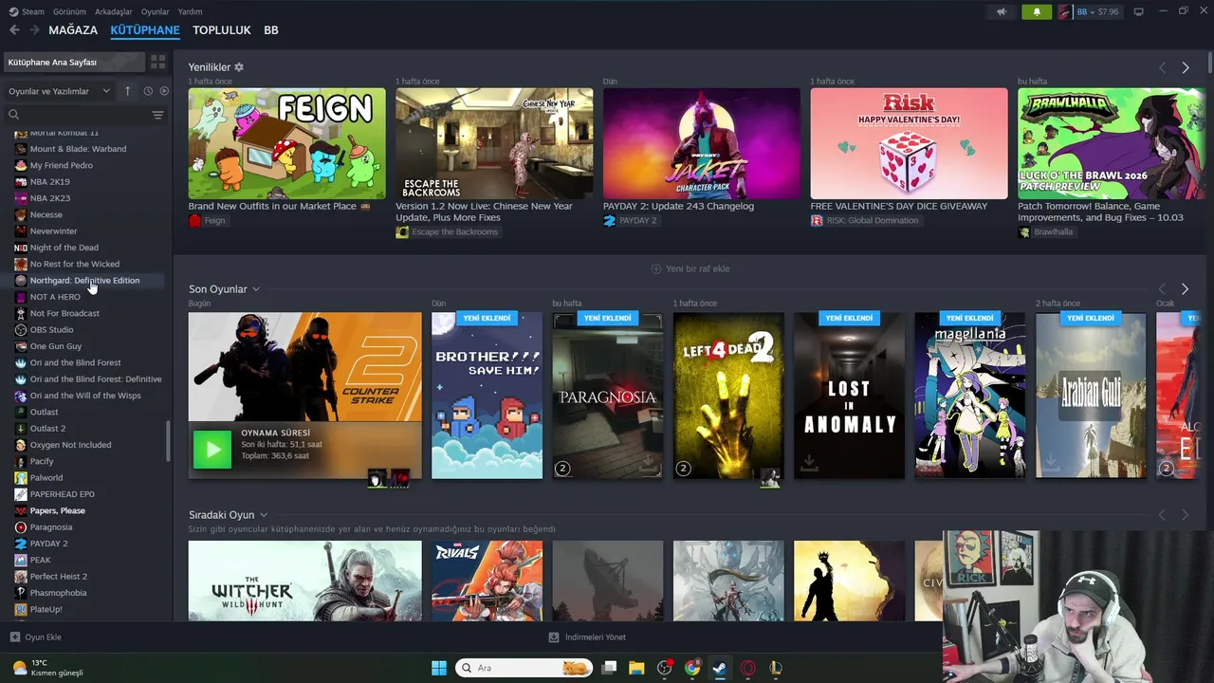Select Northgard: Definitive Edition in the list
The height and width of the screenshot is (683, 1214).
tap(84, 281)
